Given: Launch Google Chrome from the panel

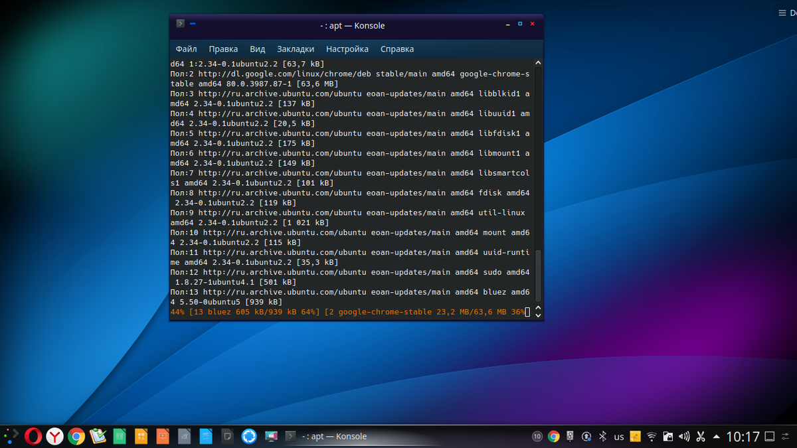Looking at the screenshot, I should [76, 436].
